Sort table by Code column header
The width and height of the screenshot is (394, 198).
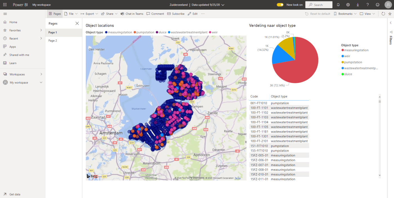click(x=254, y=96)
